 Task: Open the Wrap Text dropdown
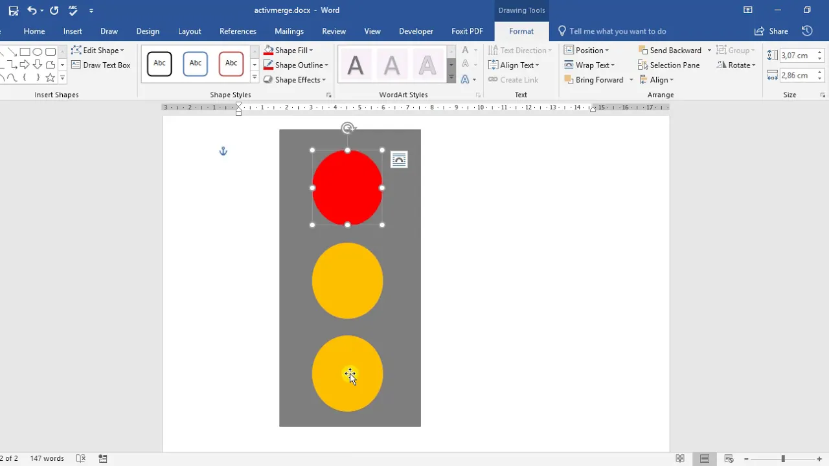point(589,65)
